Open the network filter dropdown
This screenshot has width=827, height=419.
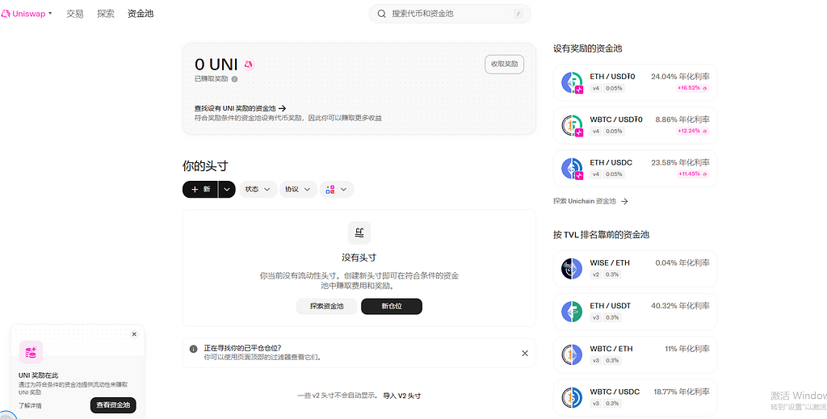(337, 190)
